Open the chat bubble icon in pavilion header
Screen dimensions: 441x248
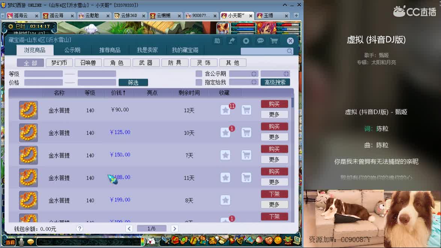point(260,41)
